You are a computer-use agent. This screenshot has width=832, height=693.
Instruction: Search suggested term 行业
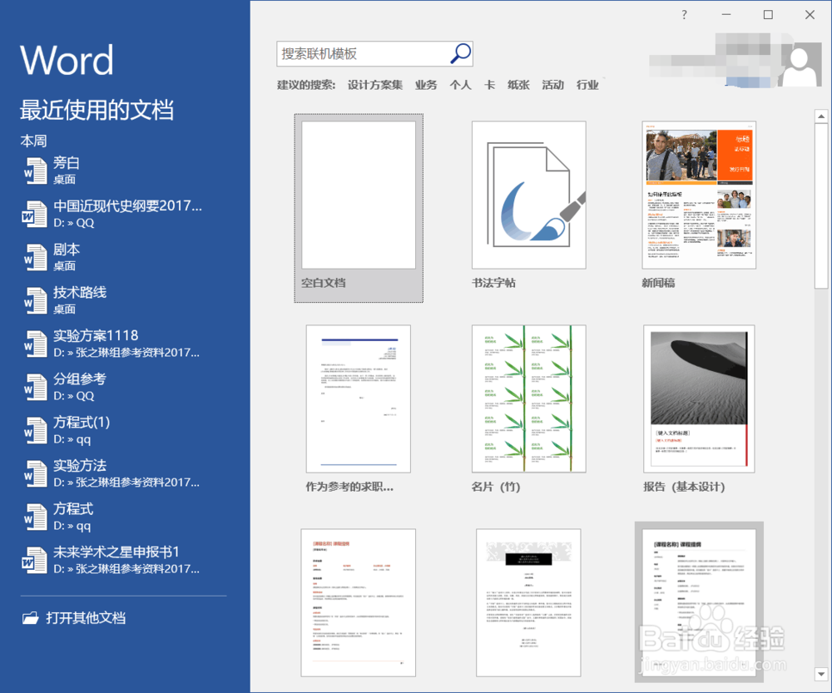587,85
